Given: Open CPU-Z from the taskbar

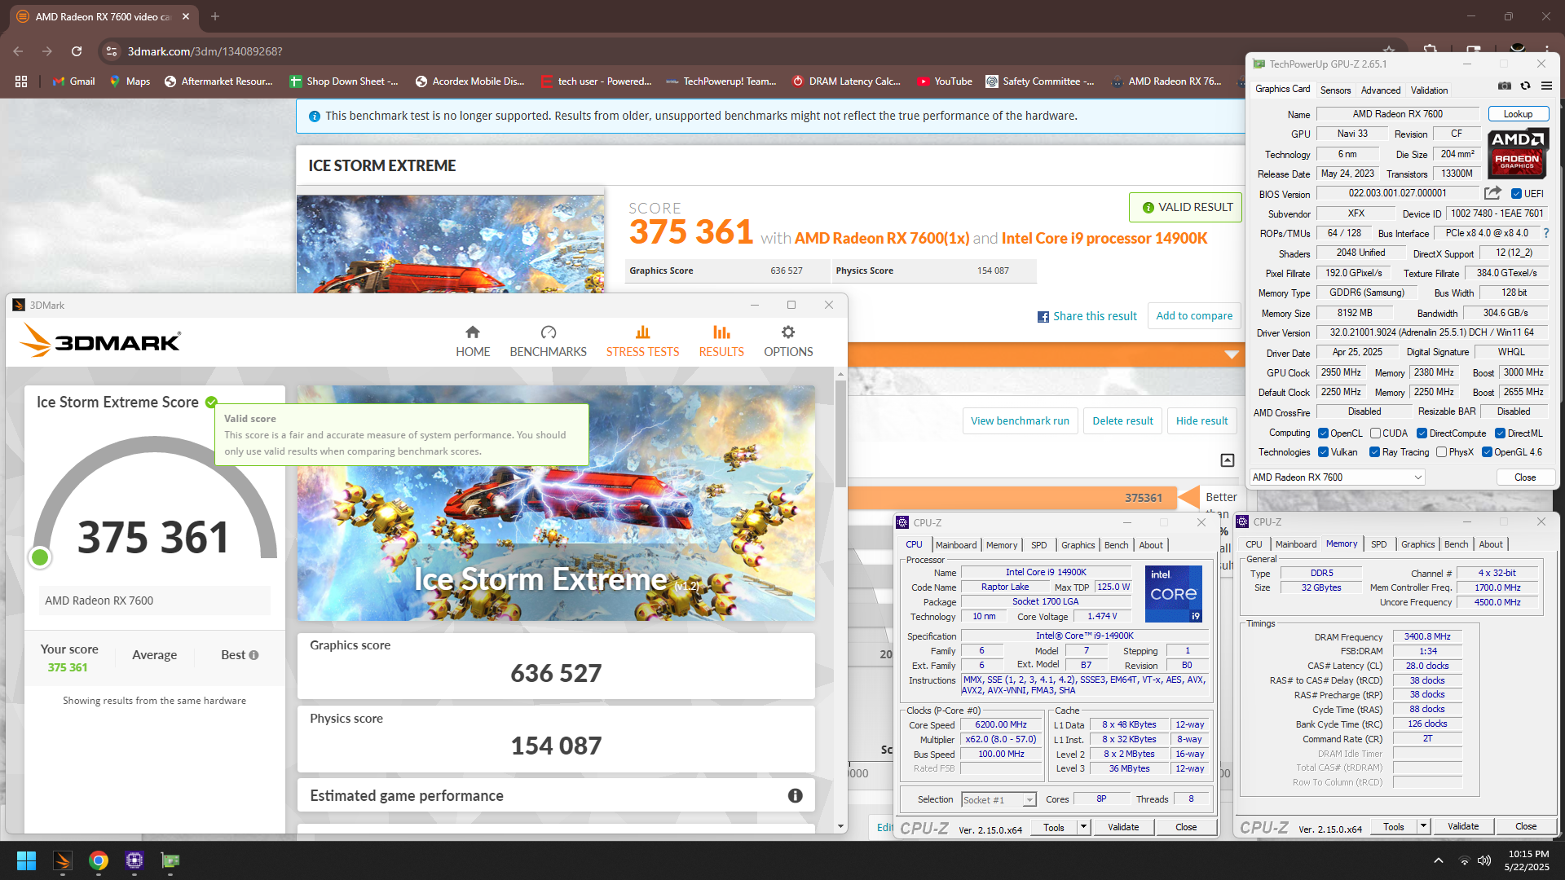Looking at the screenshot, I should [134, 860].
